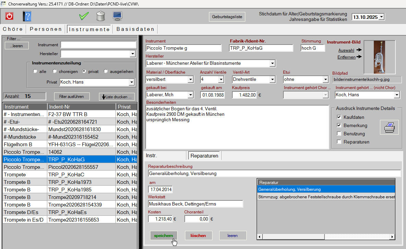Open the Ventil-Art dropdown
Viewport: 406px width, 249px height.
coord(272,79)
